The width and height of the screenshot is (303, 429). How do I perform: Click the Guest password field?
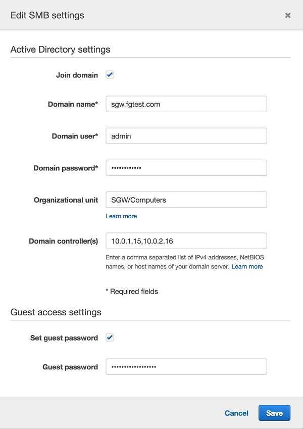(186, 367)
